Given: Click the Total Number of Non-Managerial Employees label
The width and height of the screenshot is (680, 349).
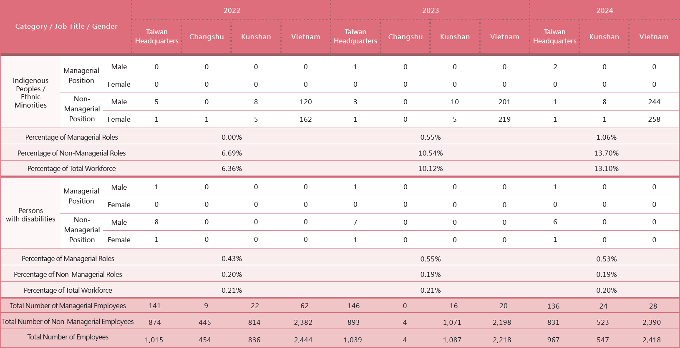Looking at the screenshot, I should (x=68, y=321).
